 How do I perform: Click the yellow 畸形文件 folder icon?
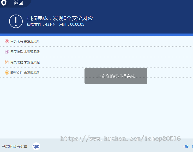7,72
